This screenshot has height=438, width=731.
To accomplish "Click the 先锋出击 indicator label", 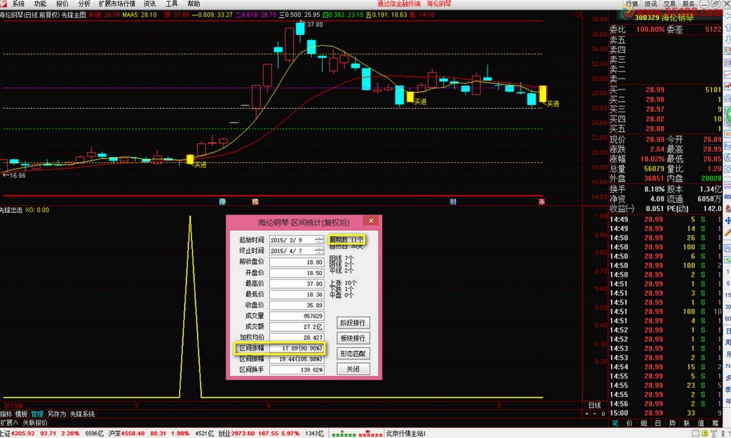I will coord(11,210).
